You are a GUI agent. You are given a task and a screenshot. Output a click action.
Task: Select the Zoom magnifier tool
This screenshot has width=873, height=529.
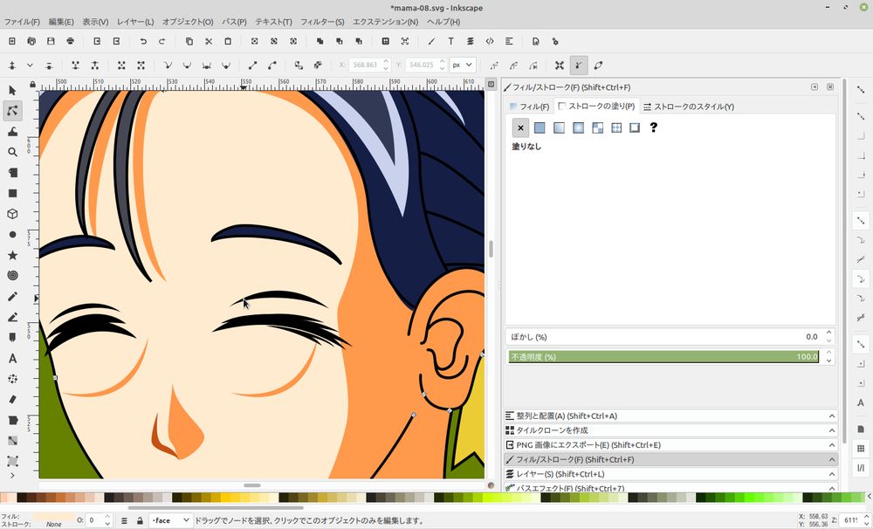12,152
